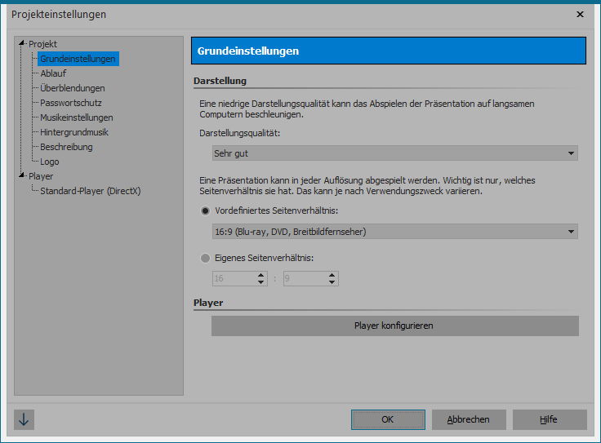Increase the aspect width stepper value

click(x=261, y=275)
